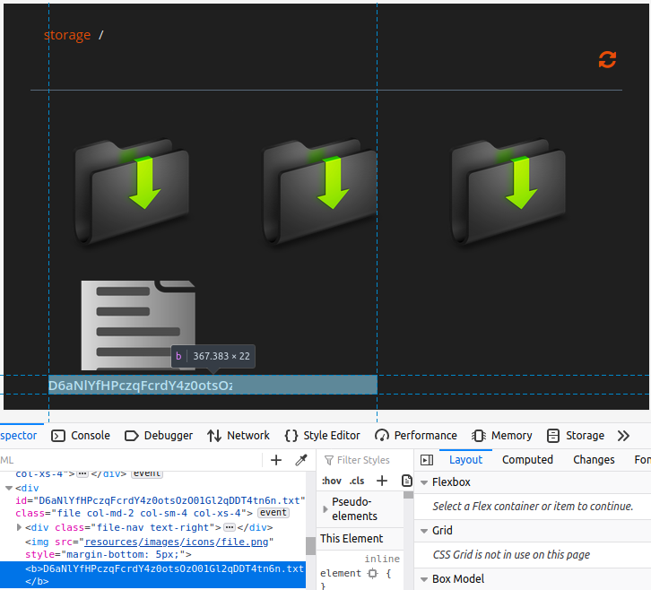This screenshot has height=590, width=651.
Task: Collapse the Flexbox section
Action: click(424, 482)
